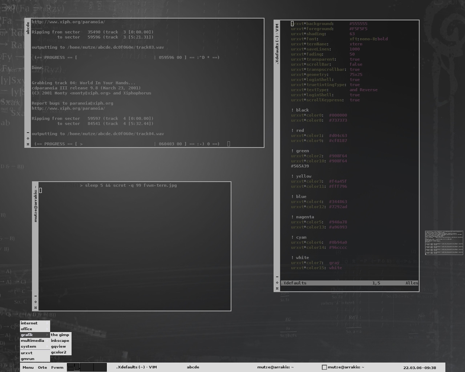Viewport: 465px width, 372px height.
Task: Click the abcde vertical window title
Action: [x=28, y=28]
